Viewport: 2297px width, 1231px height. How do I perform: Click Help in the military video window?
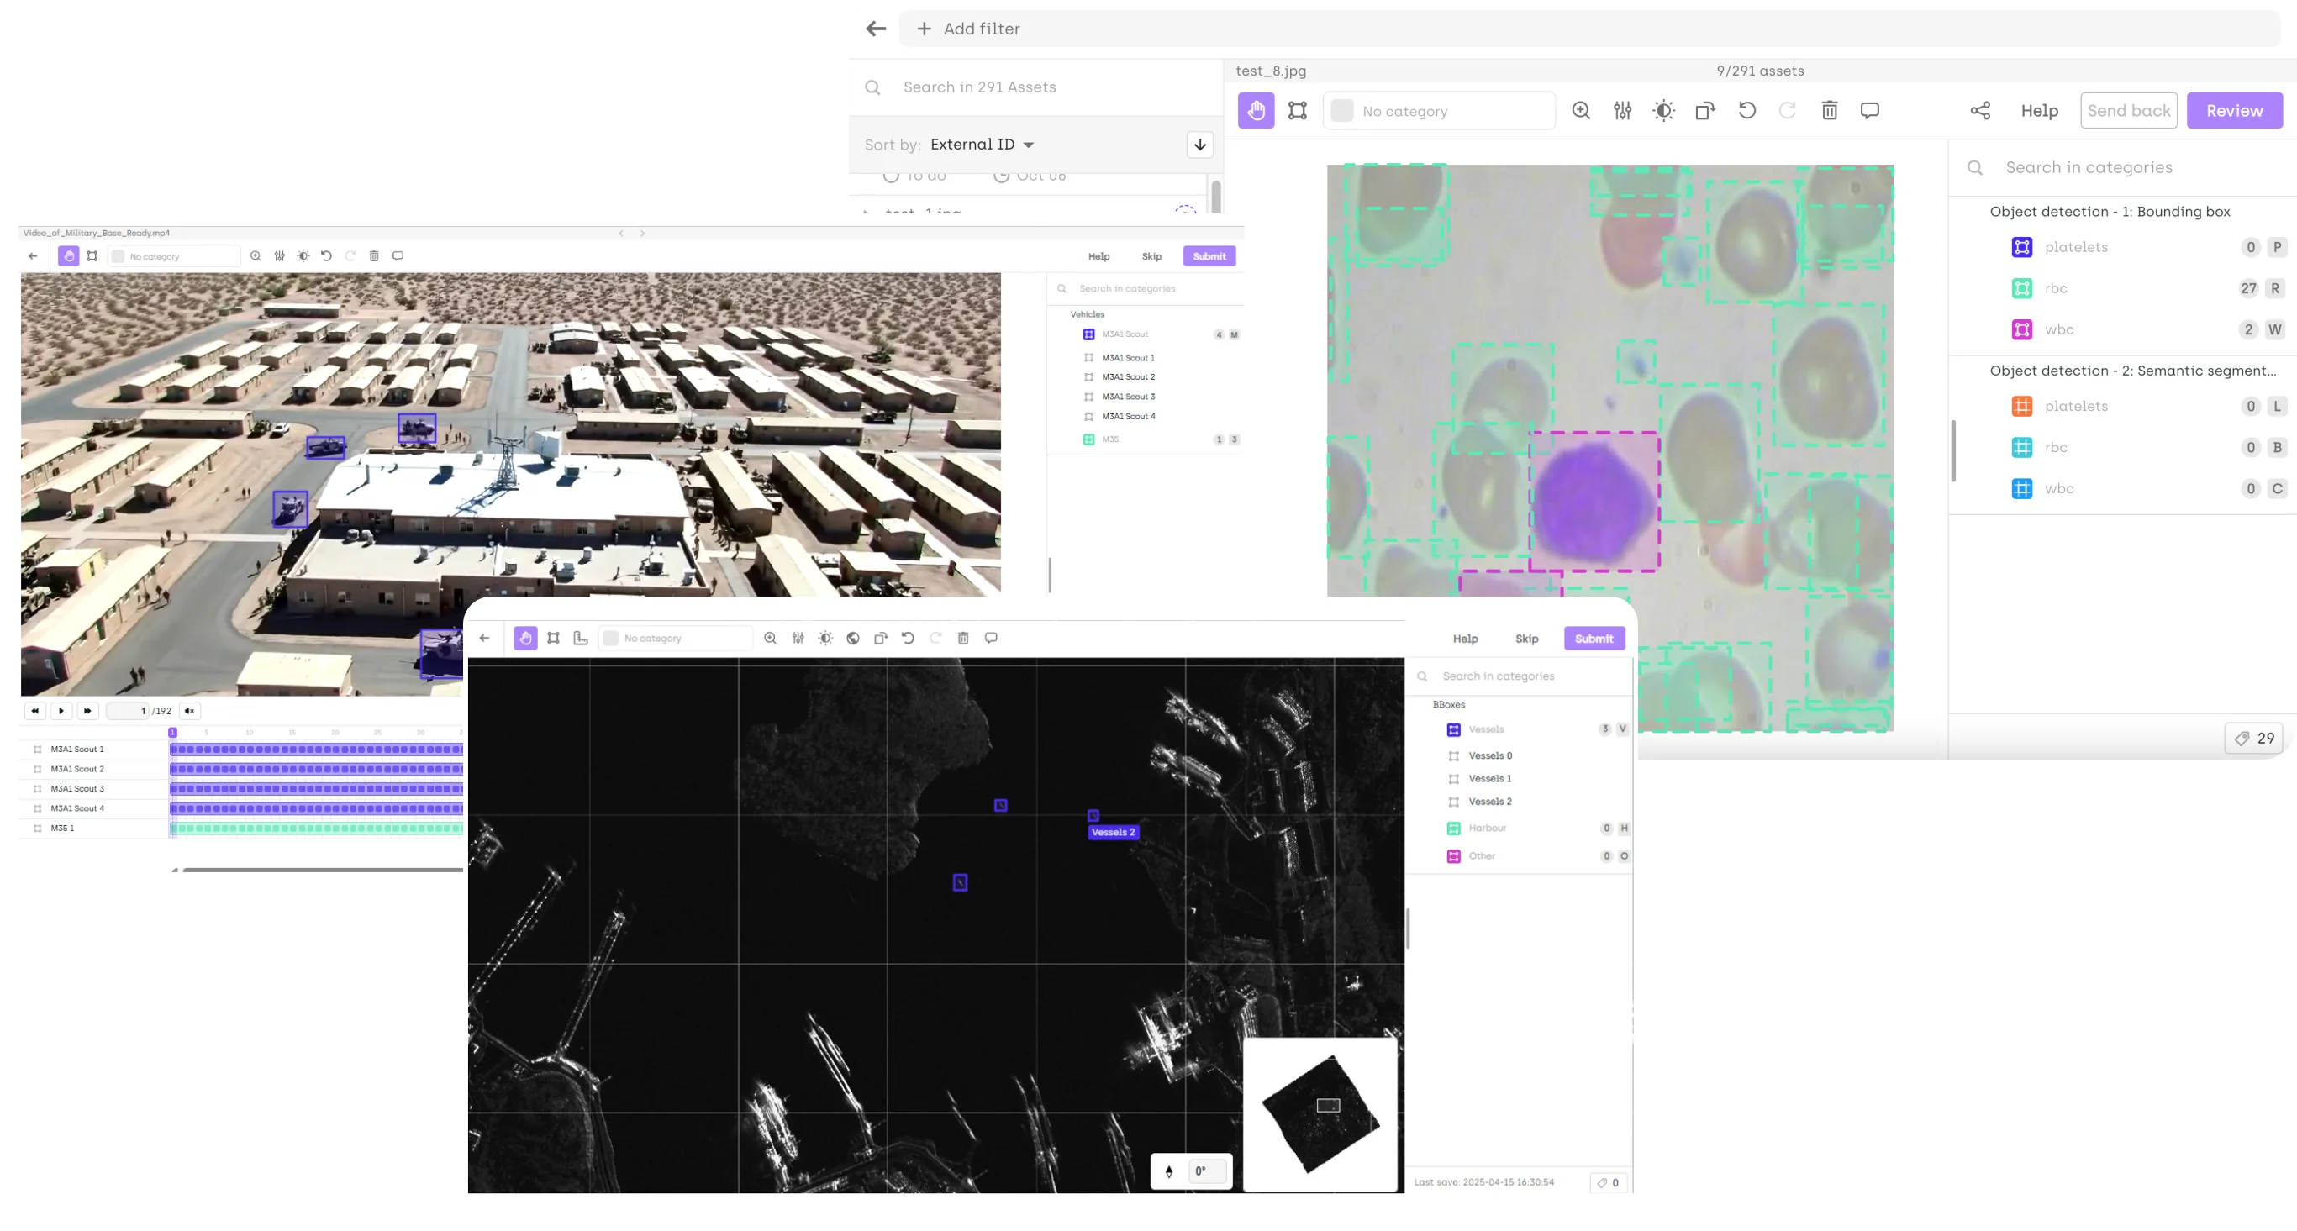[1098, 255]
